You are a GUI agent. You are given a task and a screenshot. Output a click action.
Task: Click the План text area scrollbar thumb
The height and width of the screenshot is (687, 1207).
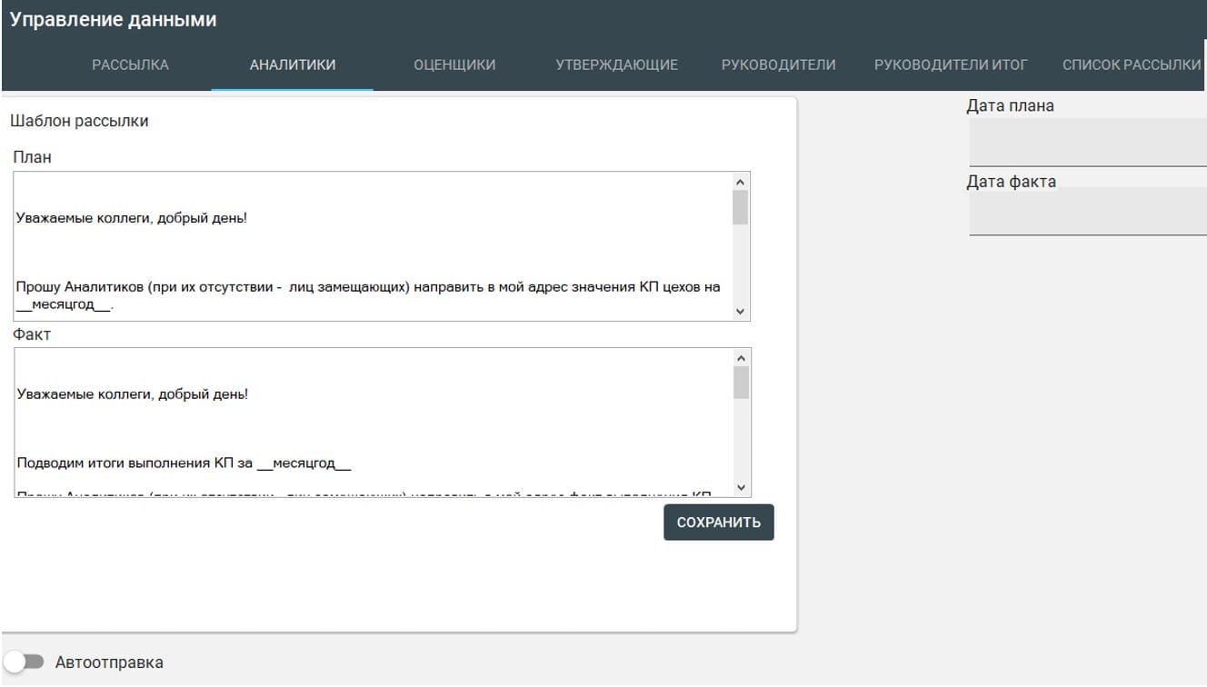click(x=740, y=207)
